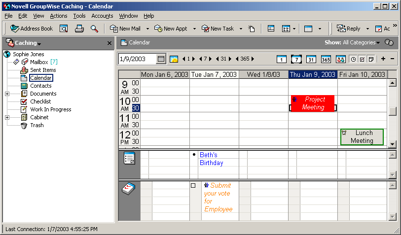
Task: Create a New Appt
Action: (x=171, y=29)
